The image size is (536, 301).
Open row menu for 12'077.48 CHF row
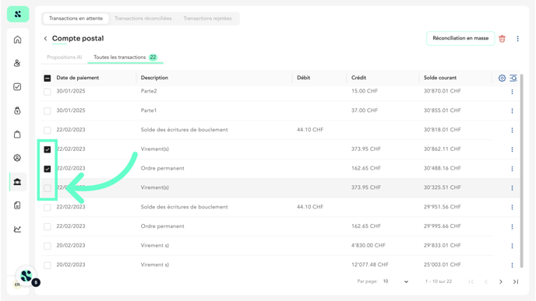512,264
